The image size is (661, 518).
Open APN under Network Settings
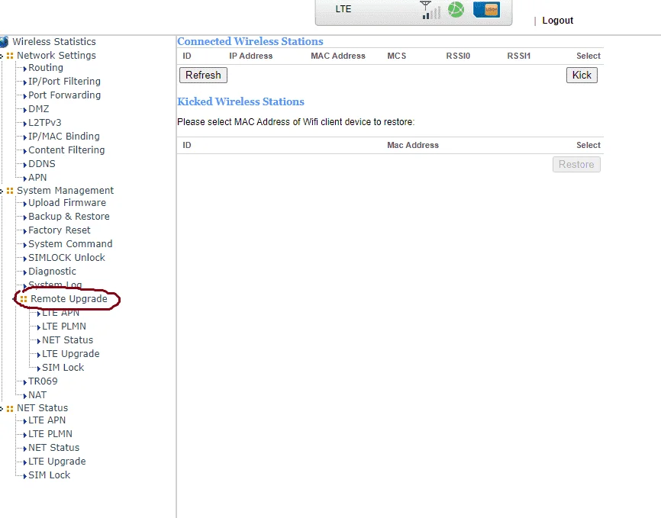point(37,178)
